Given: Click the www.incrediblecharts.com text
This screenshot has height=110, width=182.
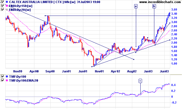Looking at the screenshot, I should point(160,2).
